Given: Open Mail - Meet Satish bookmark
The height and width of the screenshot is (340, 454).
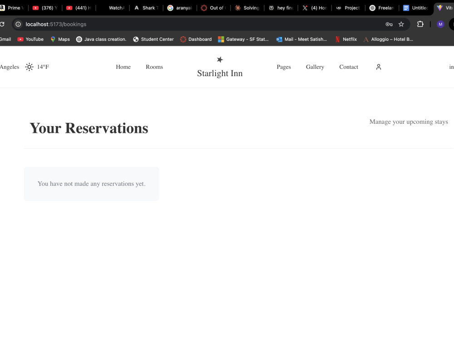Looking at the screenshot, I should coord(302,39).
